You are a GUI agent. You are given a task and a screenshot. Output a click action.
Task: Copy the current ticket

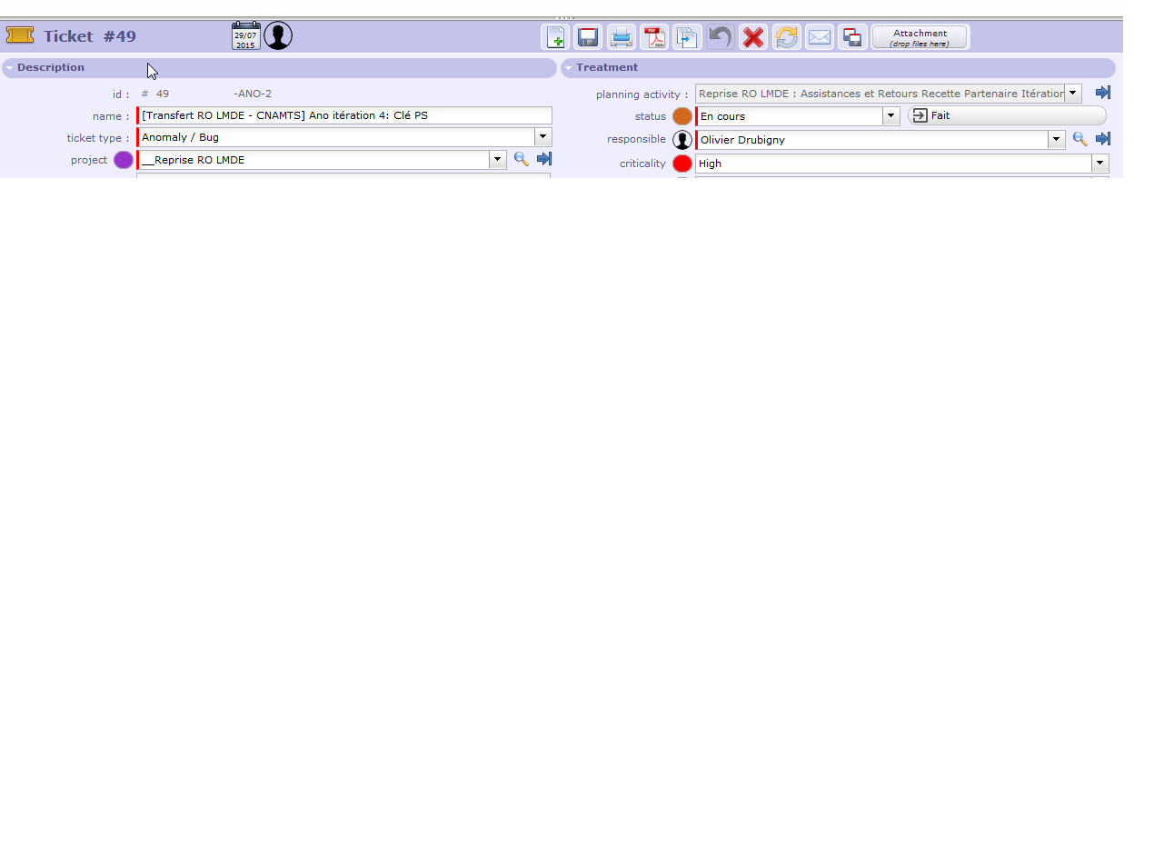[x=687, y=37]
